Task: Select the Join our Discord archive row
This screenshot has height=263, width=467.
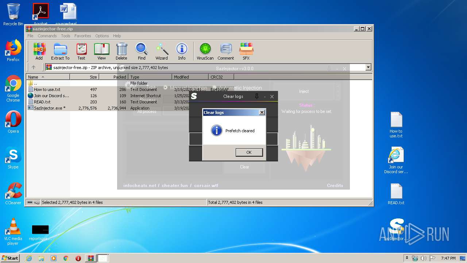Action: pos(131,96)
